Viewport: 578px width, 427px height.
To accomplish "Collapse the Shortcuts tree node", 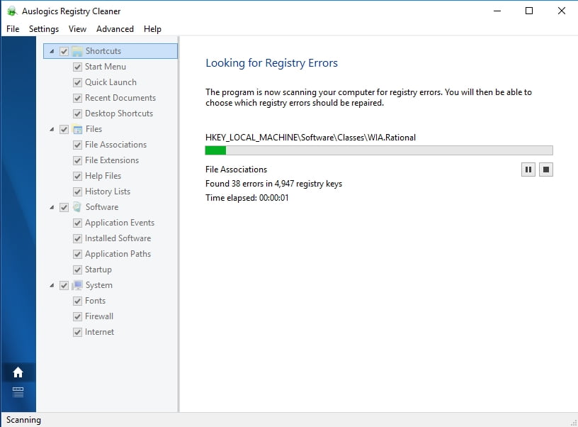I will pyautogui.click(x=52, y=51).
